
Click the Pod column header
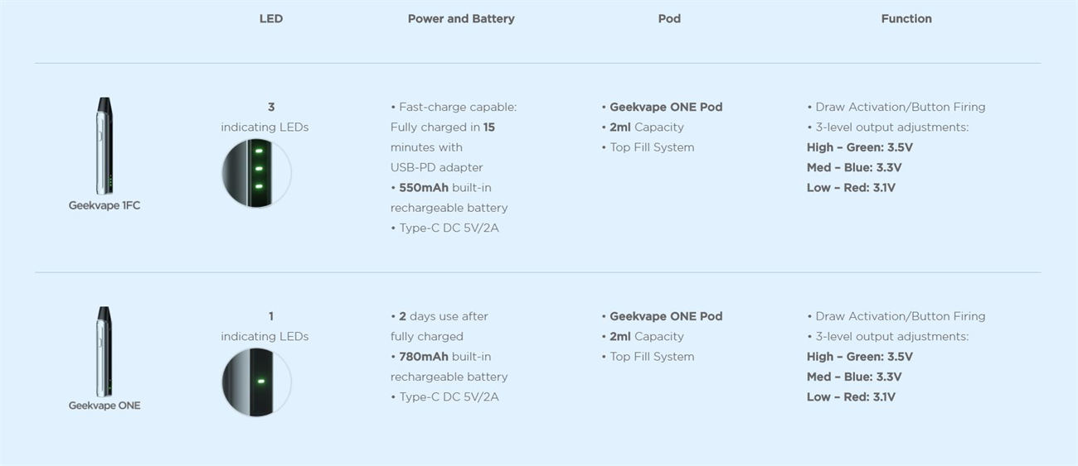tap(669, 18)
